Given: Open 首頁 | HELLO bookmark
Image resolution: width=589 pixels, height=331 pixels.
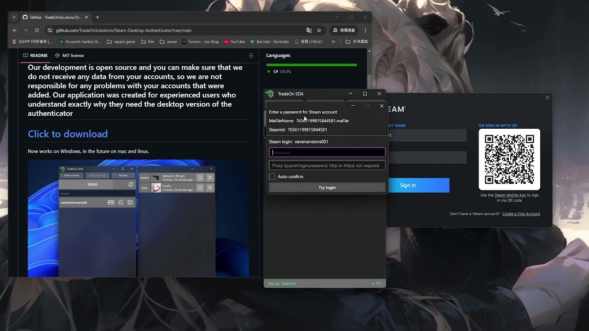Looking at the screenshot, I should click(x=308, y=41).
